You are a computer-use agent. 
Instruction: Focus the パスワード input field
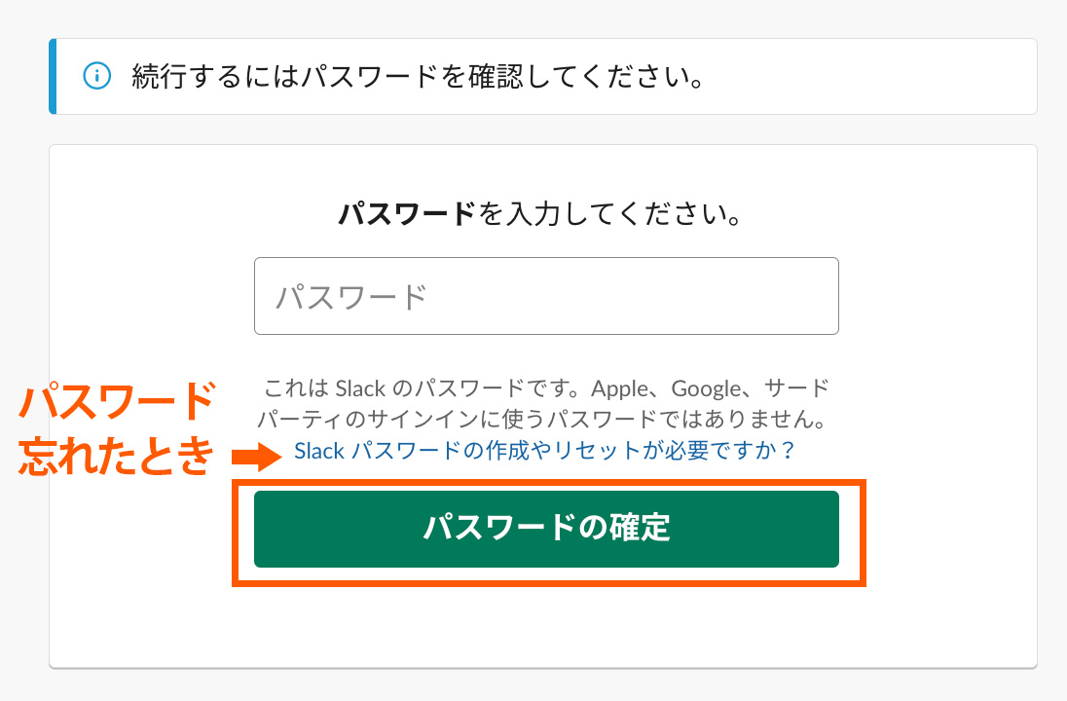[546, 296]
